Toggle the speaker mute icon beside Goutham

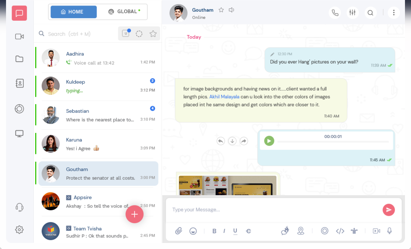tap(231, 10)
